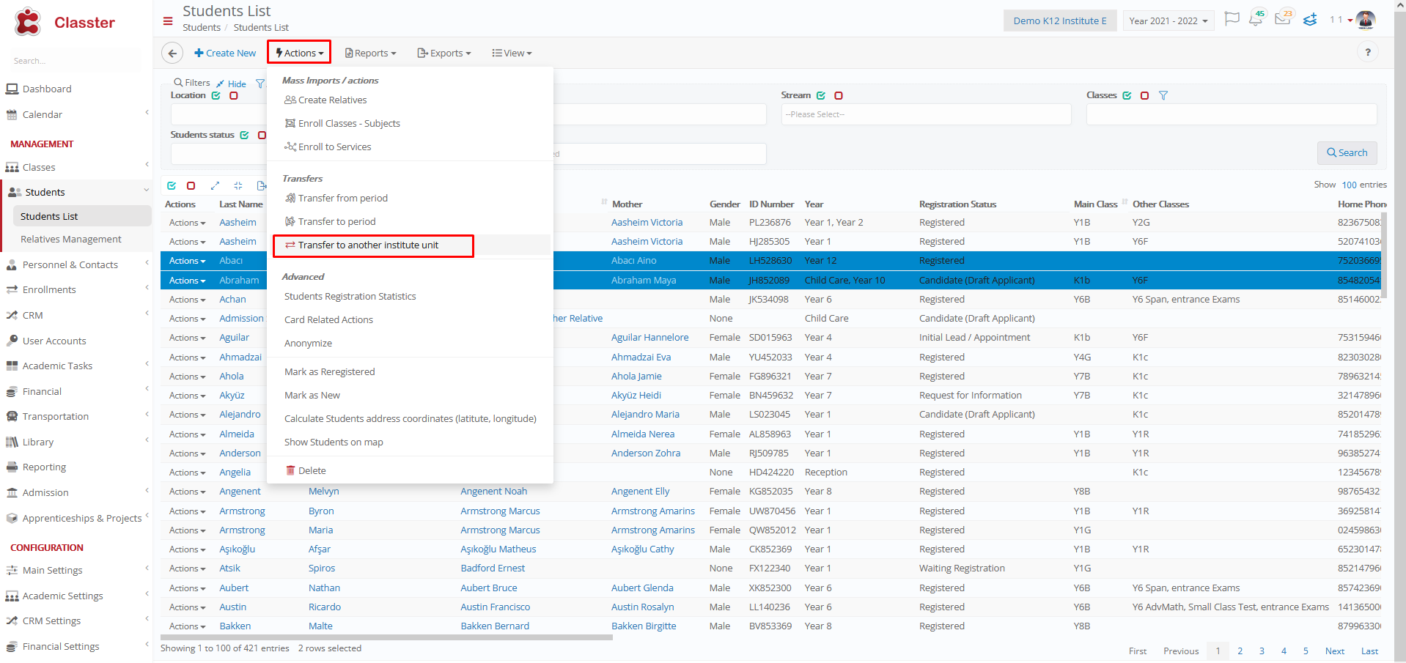Check select-all for Classes filter
Viewport: 1406px width, 663px height.
(x=1127, y=95)
